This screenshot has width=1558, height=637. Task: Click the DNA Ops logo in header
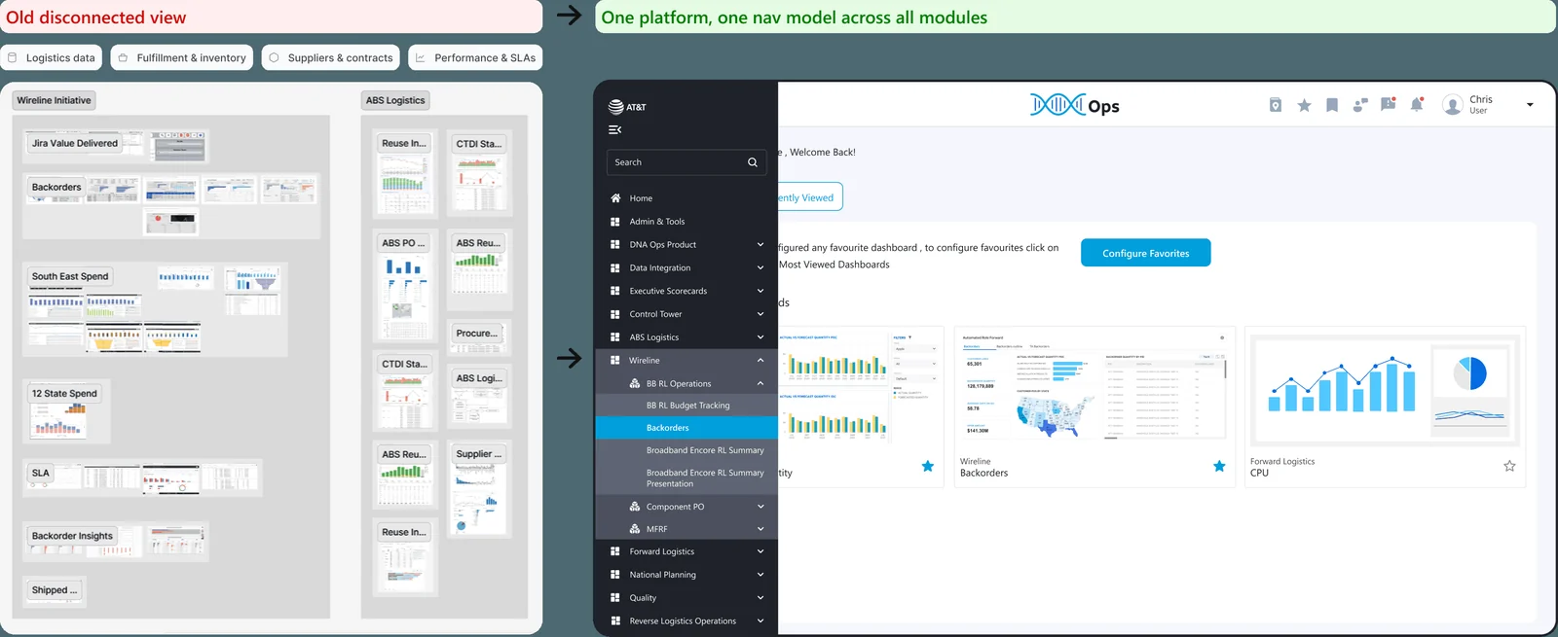click(x=1075, y=105)
